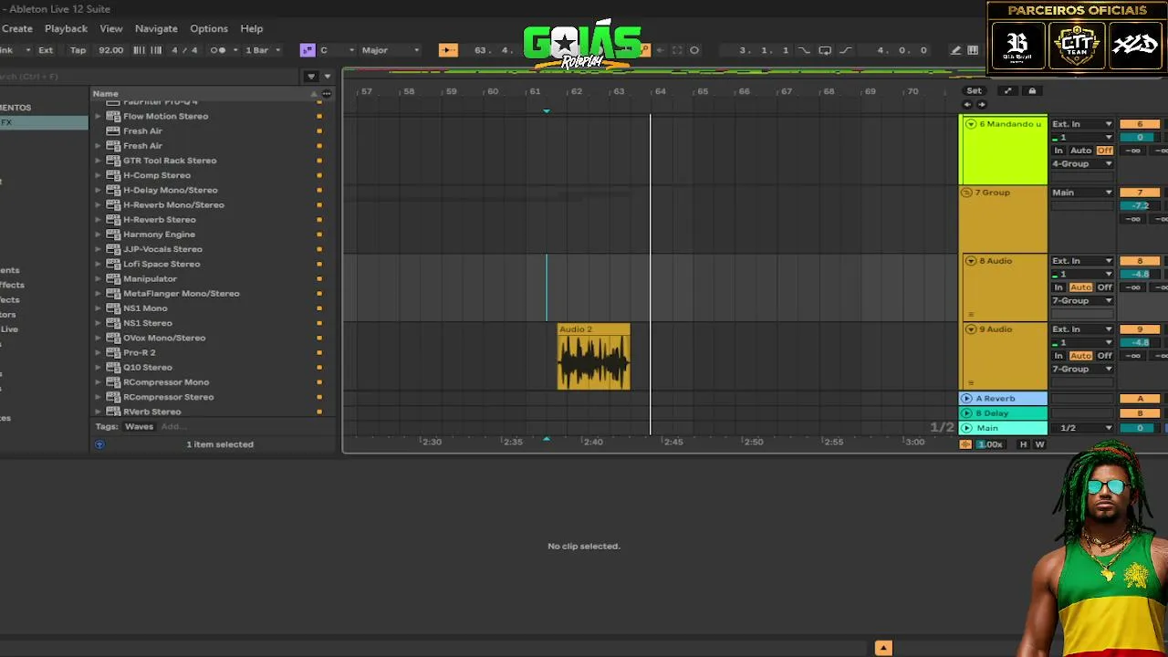Click the similarity search icon in browser footer
1168x657 pixels.
click(99, 444)
